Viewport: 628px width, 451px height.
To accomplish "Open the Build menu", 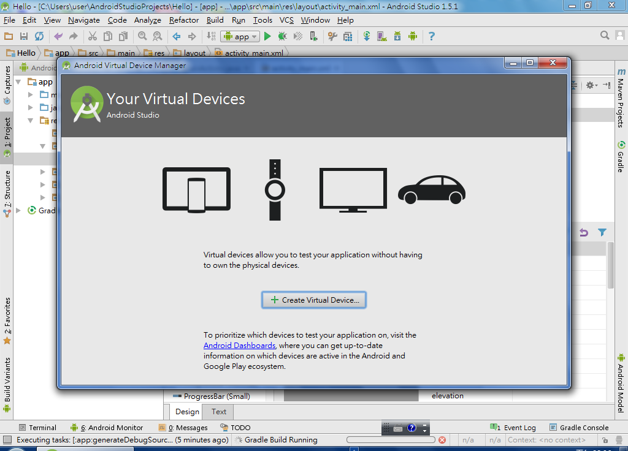I will point(215,20).
